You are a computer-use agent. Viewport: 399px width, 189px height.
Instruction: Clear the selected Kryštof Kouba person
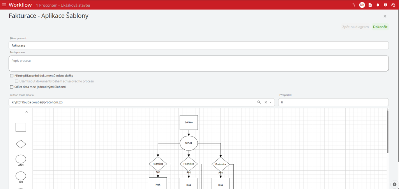(265, 102)
